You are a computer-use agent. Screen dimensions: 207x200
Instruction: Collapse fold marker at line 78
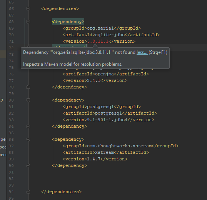(28, 87)
